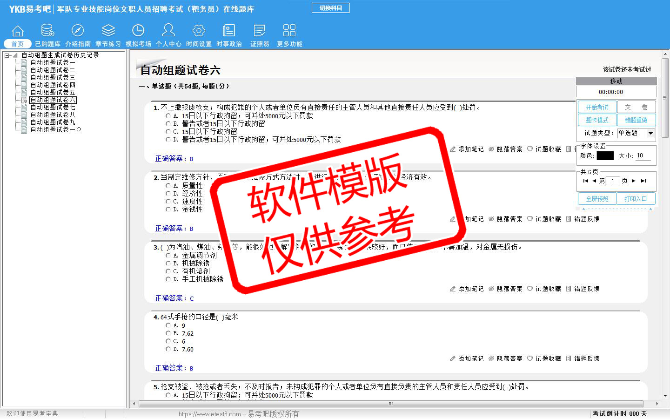The image size is (670, 419).
Task: Select option A 质量性 in question 2
Action: point(168,185)
